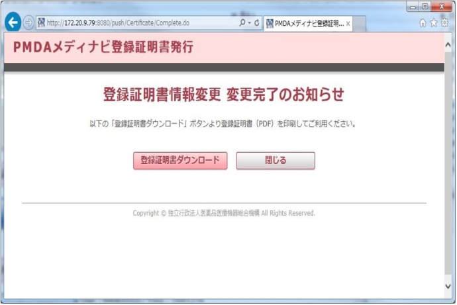Open browser tools gear icon
457x305 pixels.
(444, 22)
